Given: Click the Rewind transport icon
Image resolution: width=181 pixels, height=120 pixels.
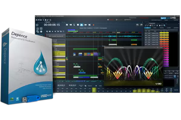Looking at the screenshot, I should point(71,25).
